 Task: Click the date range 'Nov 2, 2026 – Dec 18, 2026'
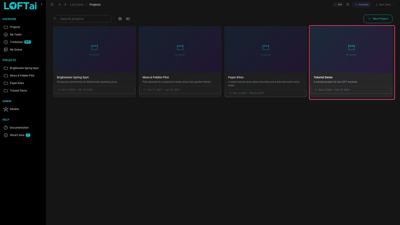coord(334,90)
